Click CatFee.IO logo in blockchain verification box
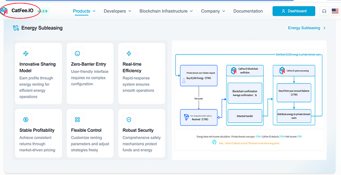 point(233,70)
